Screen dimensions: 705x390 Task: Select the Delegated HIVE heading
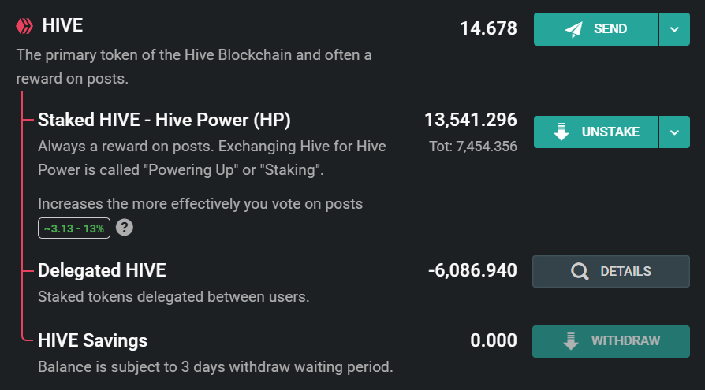tap(102, 271)
